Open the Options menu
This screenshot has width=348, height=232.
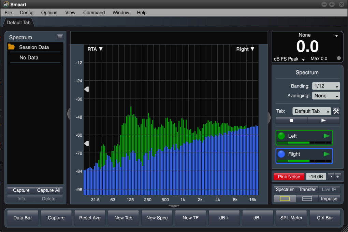(49, 13)
